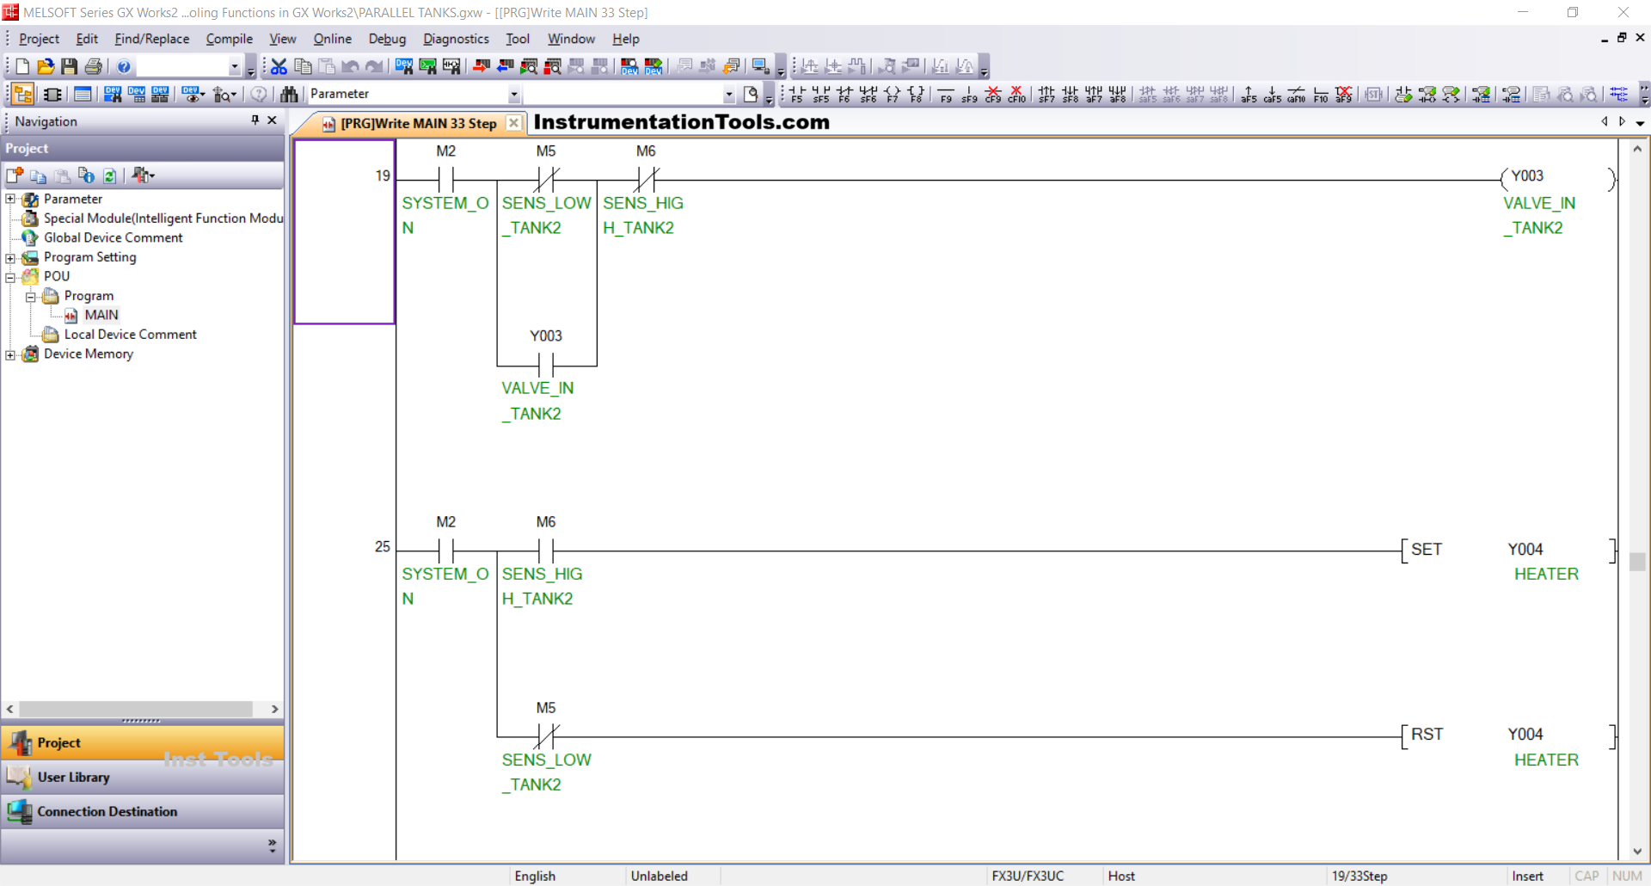Toggle the Navigation window icon
Screen dimensions: 1651x886
(x=23, y=94)
